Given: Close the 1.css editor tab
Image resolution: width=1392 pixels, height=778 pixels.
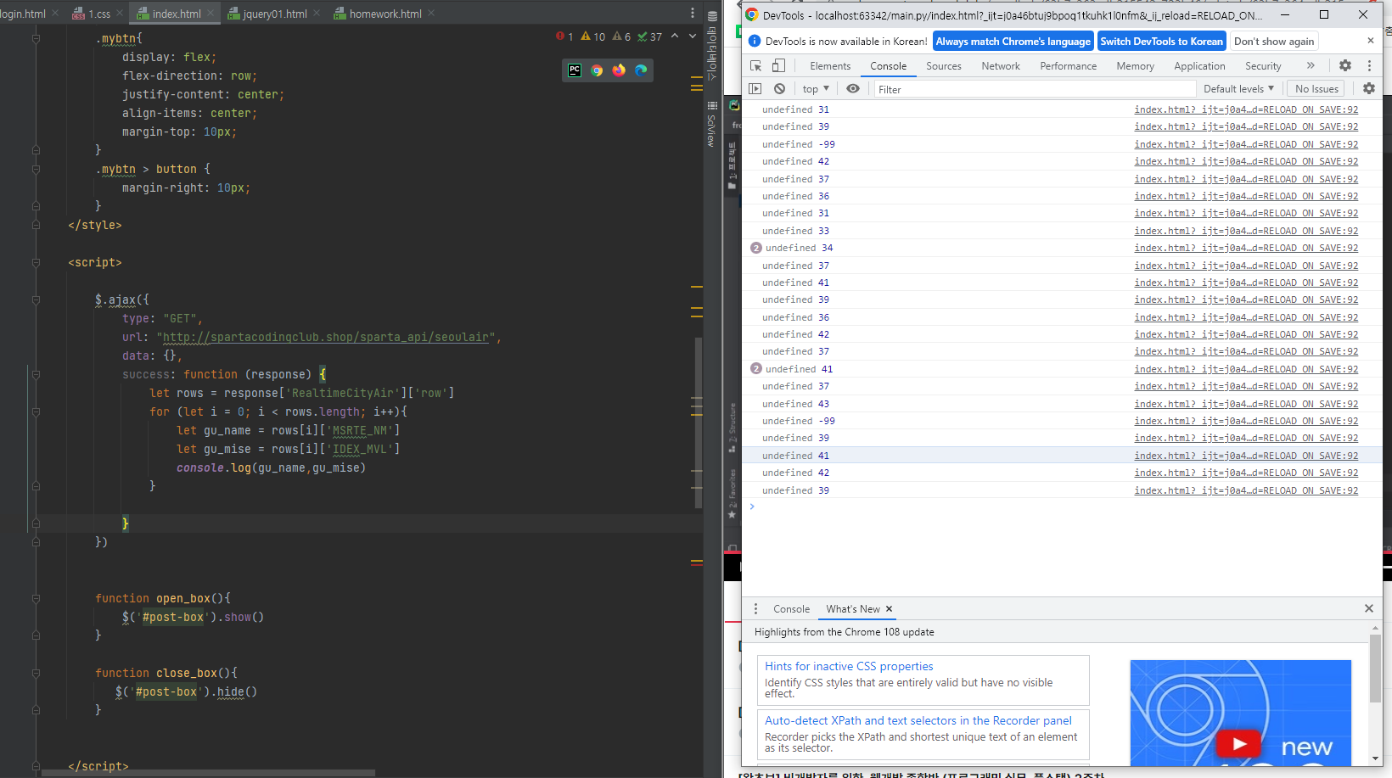Looking at the screenshot, I should [x=118, y=14].
